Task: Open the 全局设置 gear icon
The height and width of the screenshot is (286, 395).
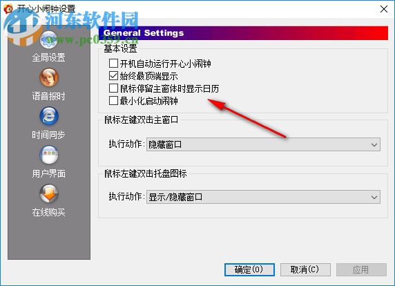Action: tap(49, 39)
